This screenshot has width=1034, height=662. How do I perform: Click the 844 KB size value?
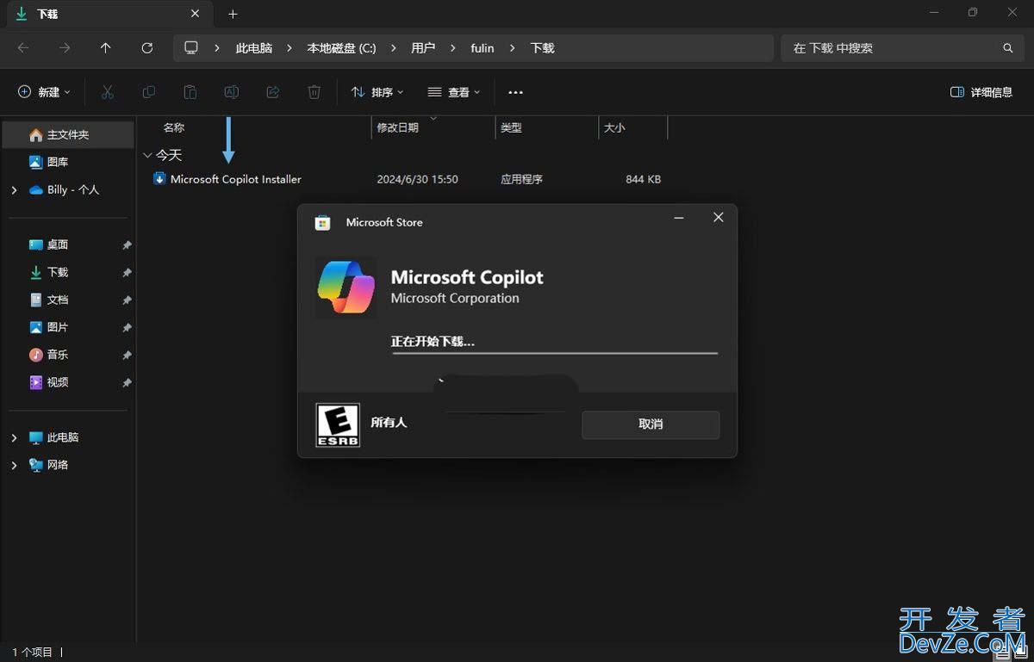pos(644,180)
